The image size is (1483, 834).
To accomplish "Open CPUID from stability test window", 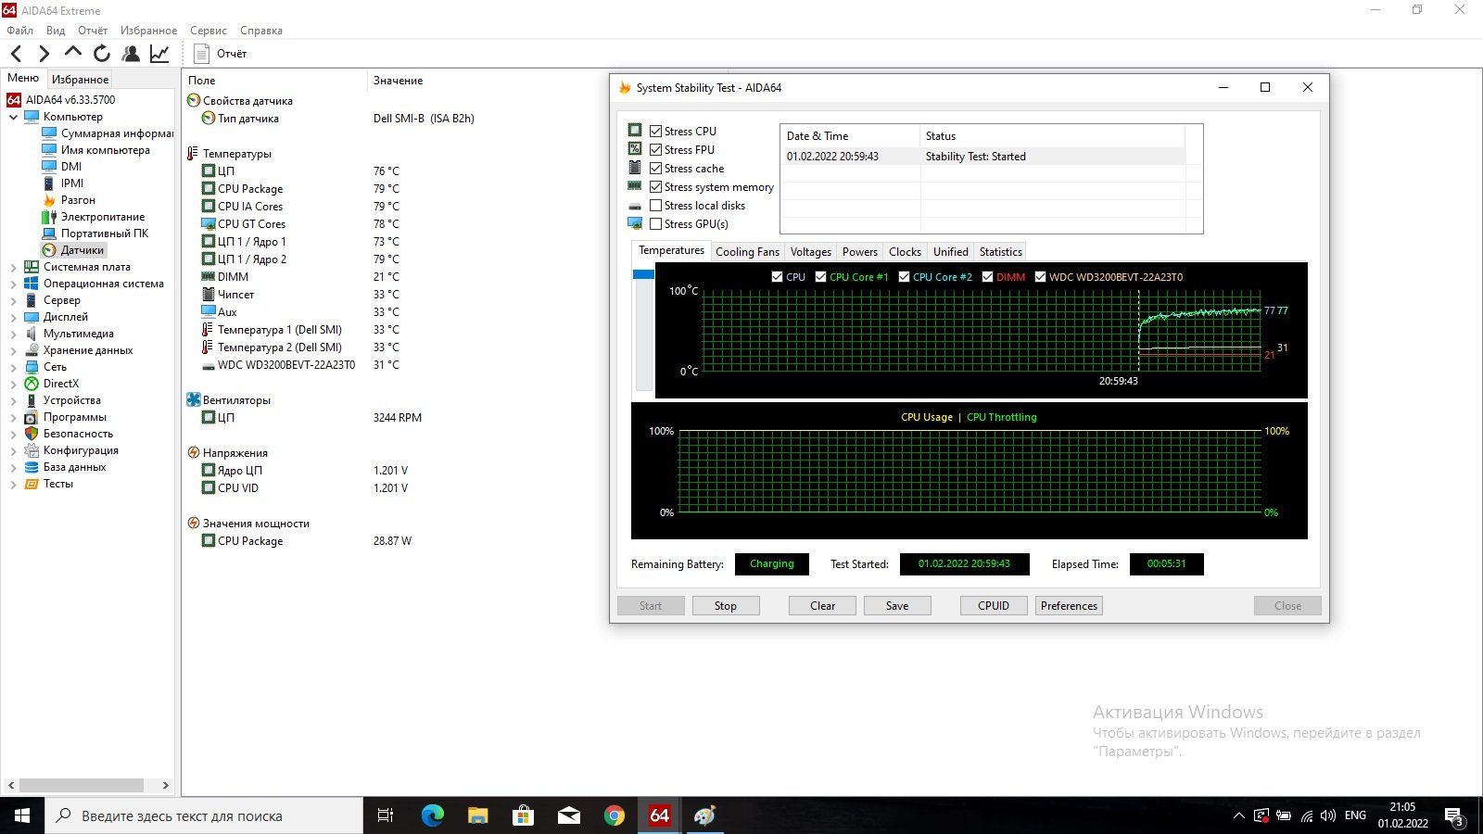I will click(994, 606).
